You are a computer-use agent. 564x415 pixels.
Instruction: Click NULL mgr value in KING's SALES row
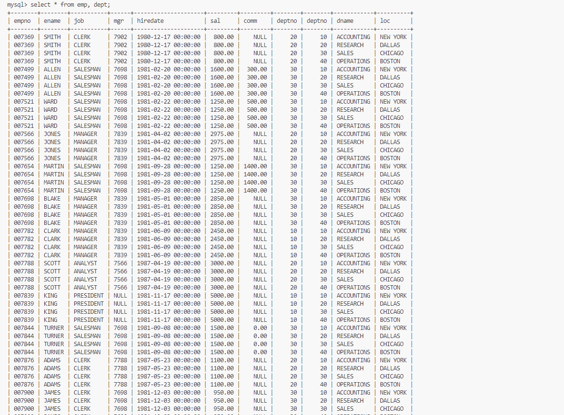point(120,312)
